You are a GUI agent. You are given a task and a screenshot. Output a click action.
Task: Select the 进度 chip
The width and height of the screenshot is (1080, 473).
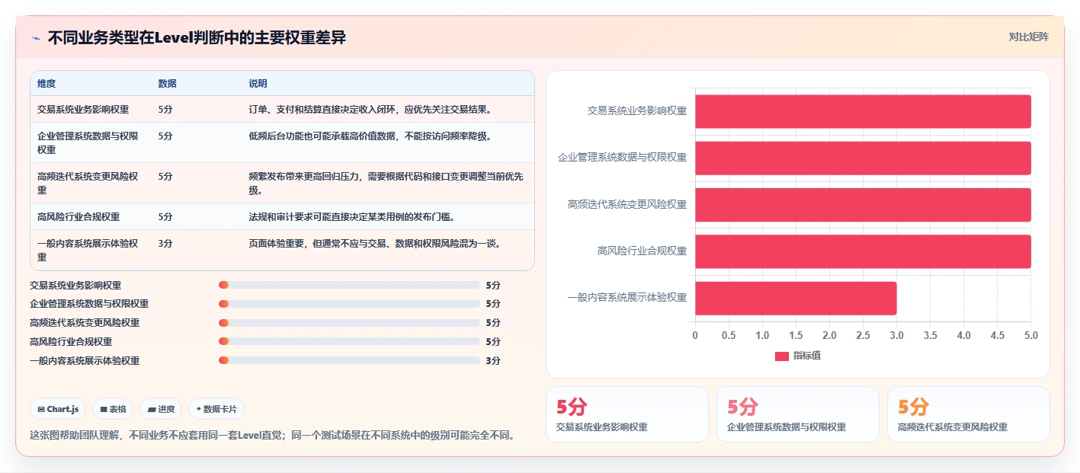click(161, 409)
